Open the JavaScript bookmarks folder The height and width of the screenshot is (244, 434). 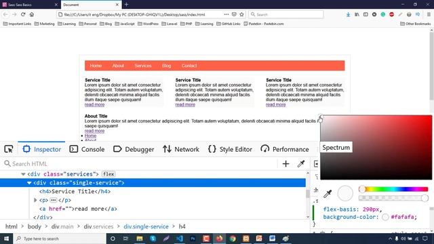coord(125,24)
